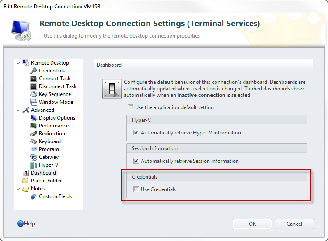Screen dimensions: 328x241
Task: Click the Key Sequence icon
Action: tap(34, 94)
